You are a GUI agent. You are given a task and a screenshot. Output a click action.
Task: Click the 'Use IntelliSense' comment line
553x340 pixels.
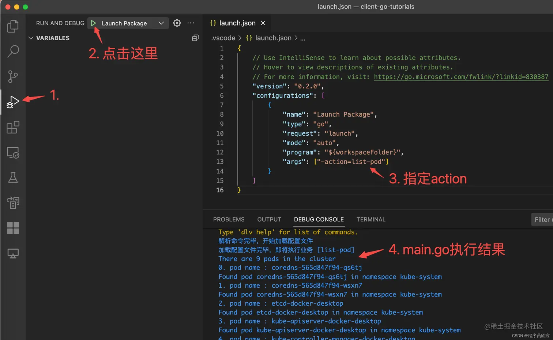pyautogui.click(x=356, y=58)
